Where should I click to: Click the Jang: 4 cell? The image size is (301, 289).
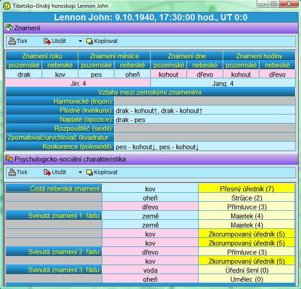click(223, 83)
